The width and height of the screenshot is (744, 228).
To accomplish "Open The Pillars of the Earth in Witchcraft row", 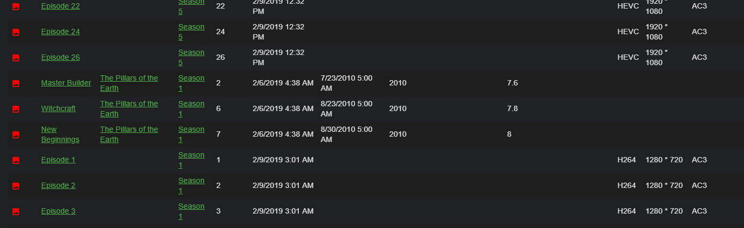I will coord(129,108).
